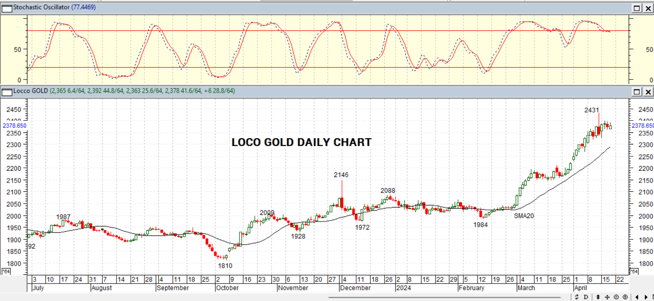Click the 2024 year label on date axis
Screen dimensions: 654x301
(403, 288)
